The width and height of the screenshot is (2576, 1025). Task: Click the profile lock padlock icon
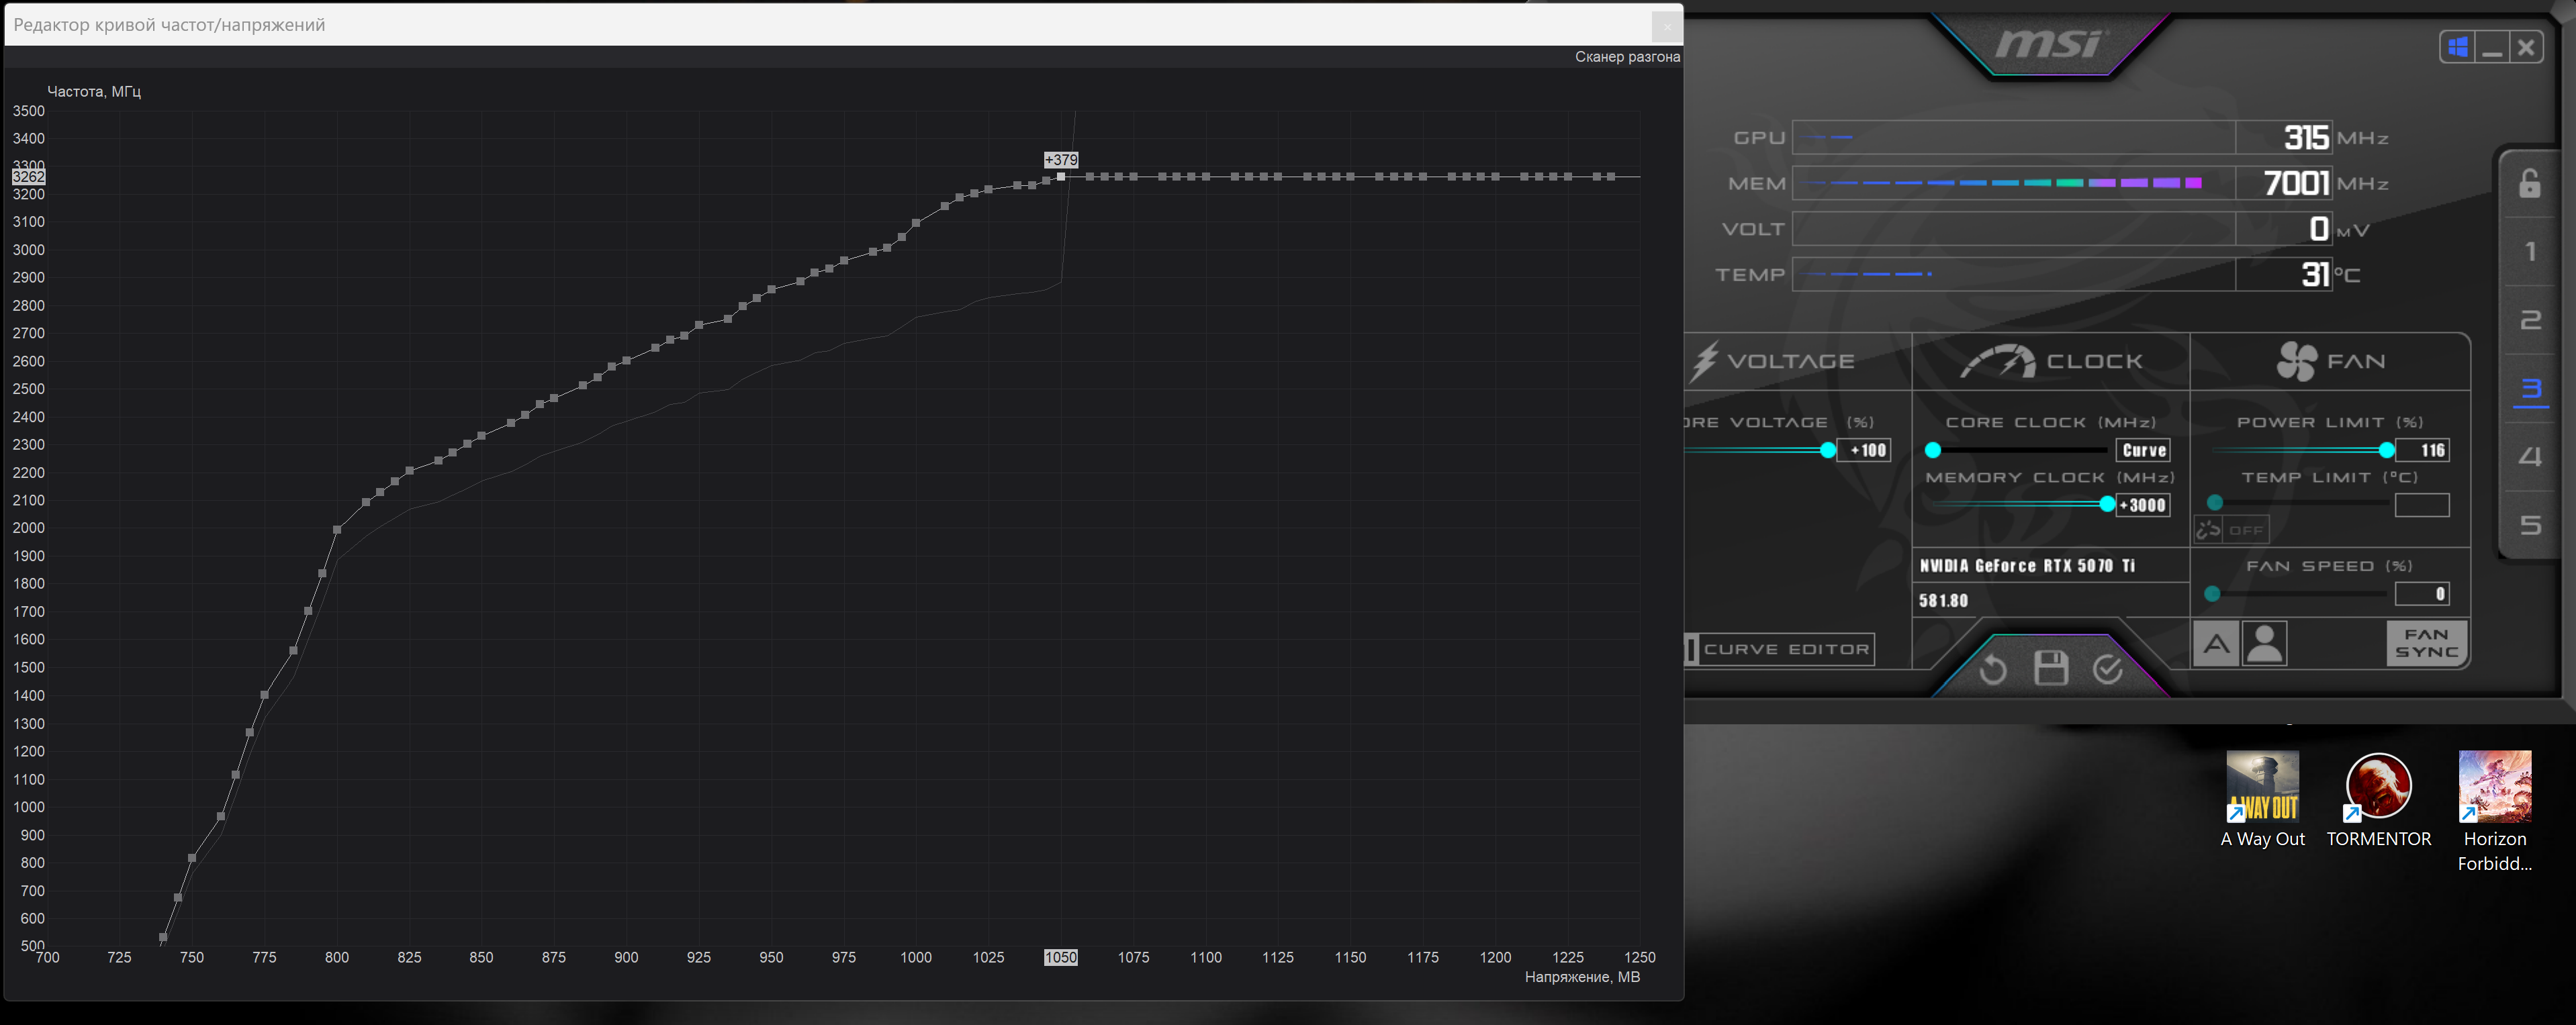pyautogui.click(x=2529, y=184)
